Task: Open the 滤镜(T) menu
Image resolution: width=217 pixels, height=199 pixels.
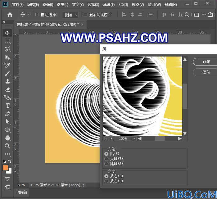Action: pos(109,5)
